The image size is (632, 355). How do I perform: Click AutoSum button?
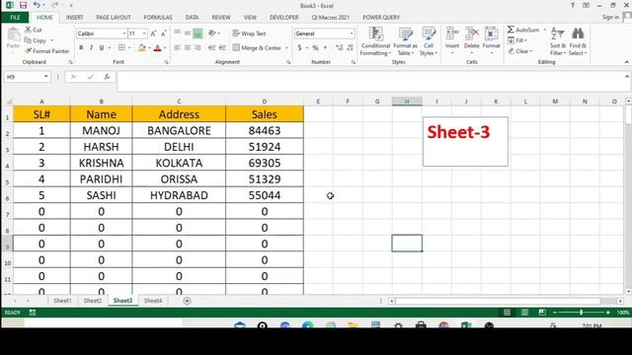(523, 30)
